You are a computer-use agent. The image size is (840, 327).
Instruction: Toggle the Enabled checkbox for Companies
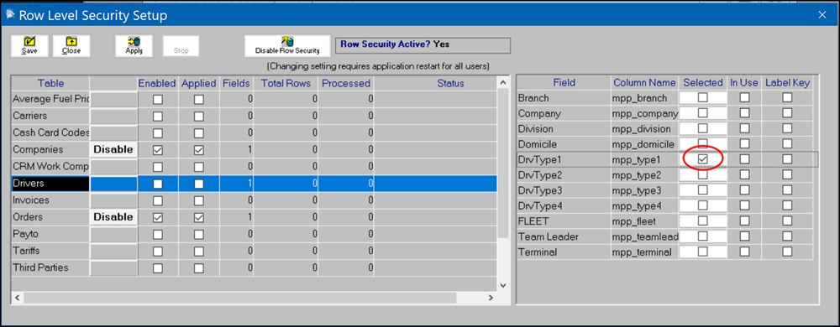(158, 150)
